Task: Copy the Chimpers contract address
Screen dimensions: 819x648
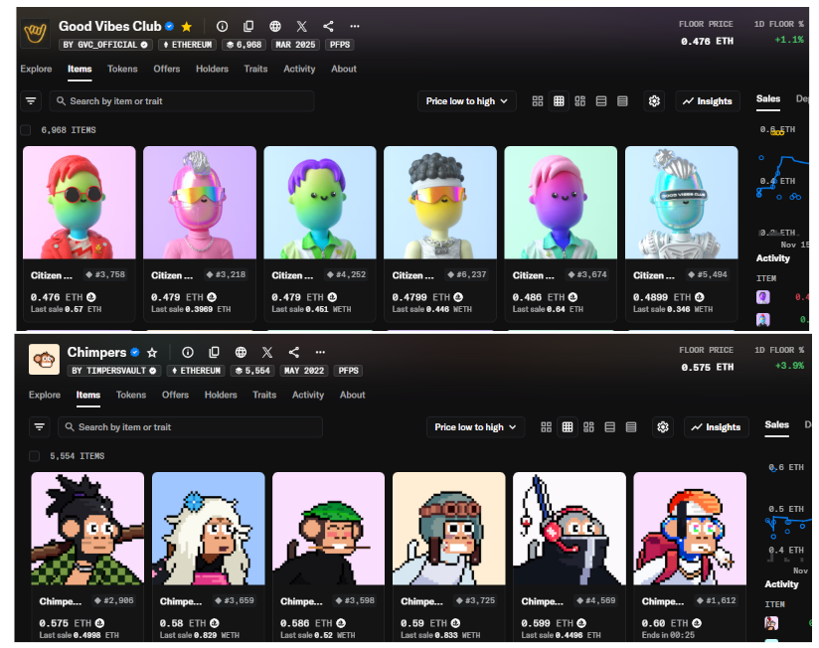Action: [x=214, y=353]
